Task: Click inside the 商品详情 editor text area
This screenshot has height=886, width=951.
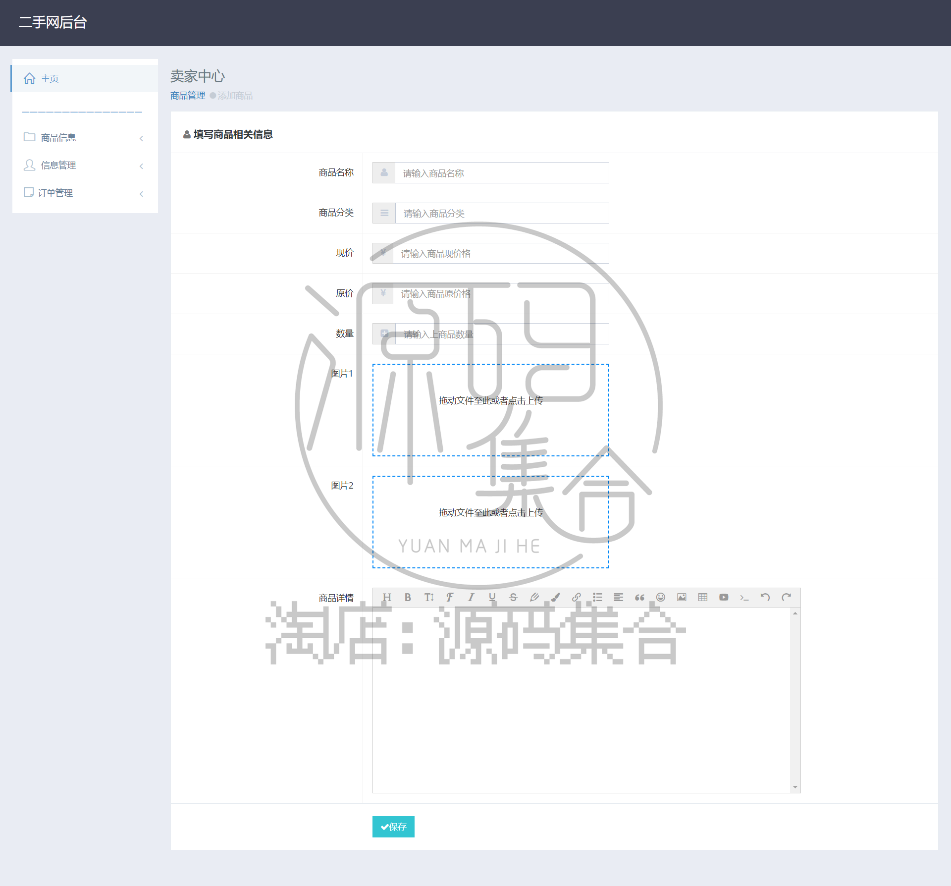Action: pos(581,700)
